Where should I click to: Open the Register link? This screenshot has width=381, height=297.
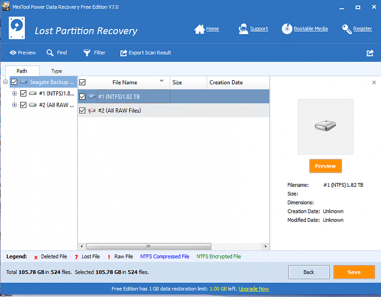[x=363, y=29]
